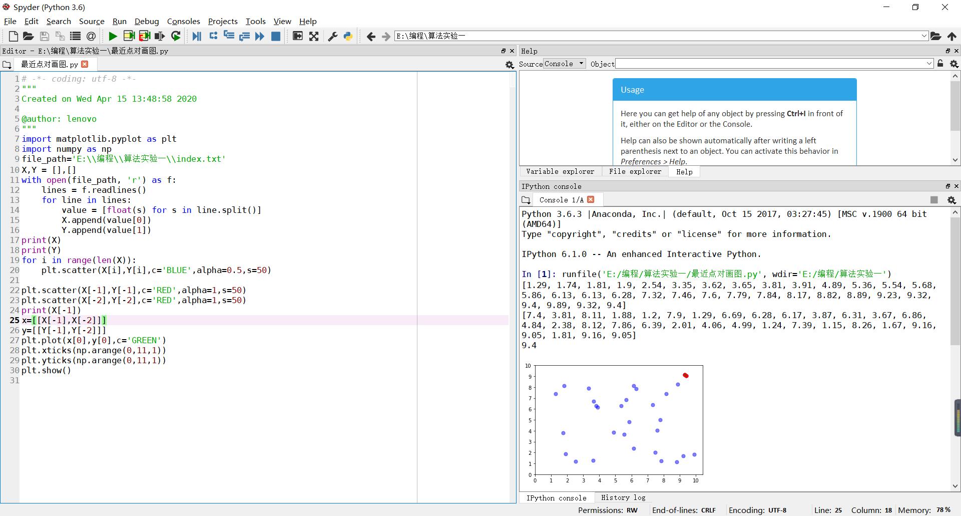Open editor options gear icon
The image size is (961, 516).
pos(510,65)
